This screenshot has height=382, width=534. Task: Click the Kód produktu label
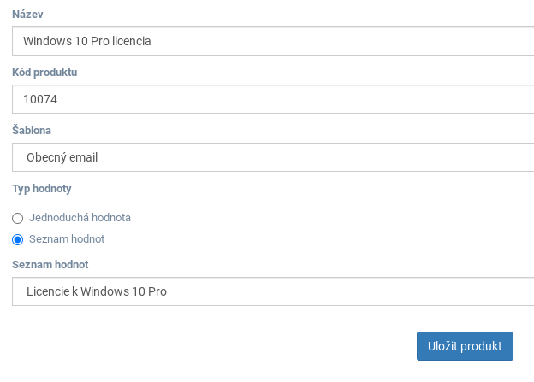coord(44,73)
